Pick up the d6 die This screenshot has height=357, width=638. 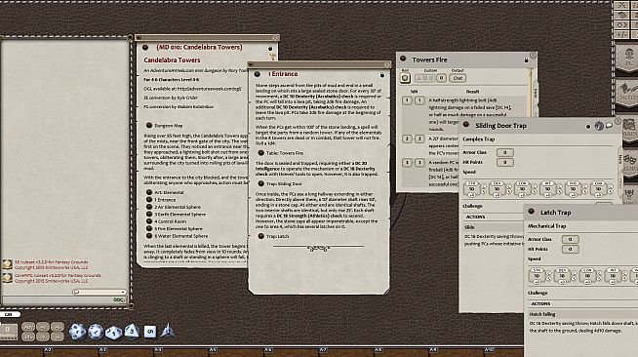click(x=150, y=332)
